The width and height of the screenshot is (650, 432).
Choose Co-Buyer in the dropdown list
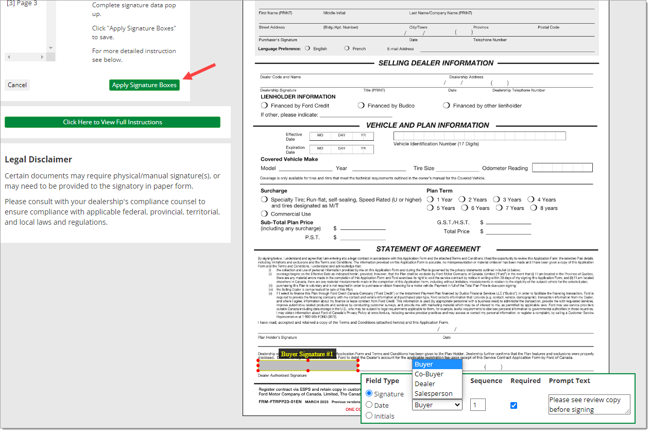coord(437,374)
